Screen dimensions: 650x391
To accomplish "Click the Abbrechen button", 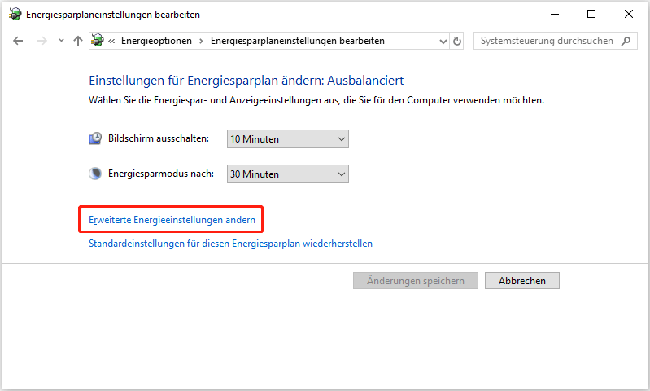I will (x=522, y=281).
